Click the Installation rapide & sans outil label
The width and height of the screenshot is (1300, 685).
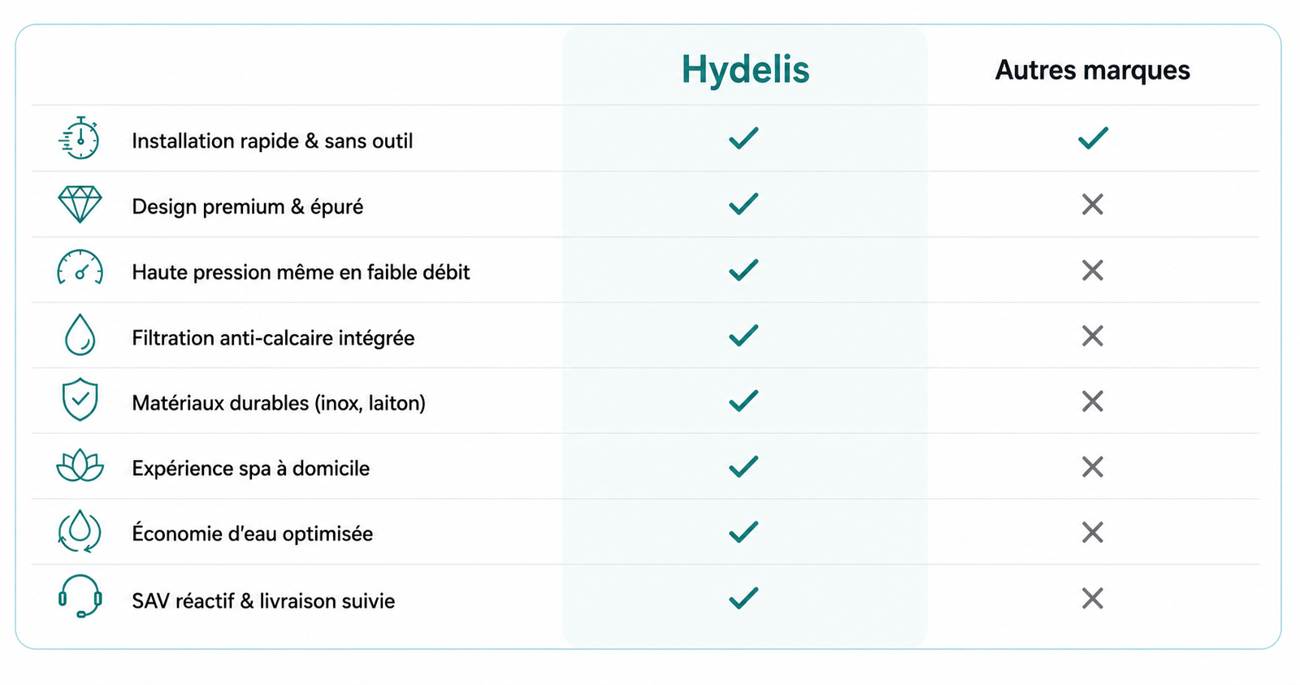tap(272, 141)
